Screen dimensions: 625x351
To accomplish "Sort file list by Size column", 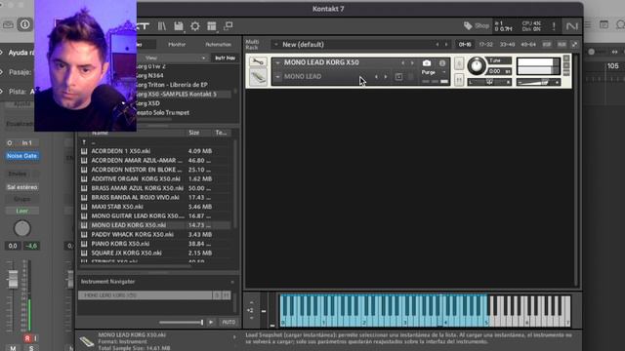I will pos(194,133).
